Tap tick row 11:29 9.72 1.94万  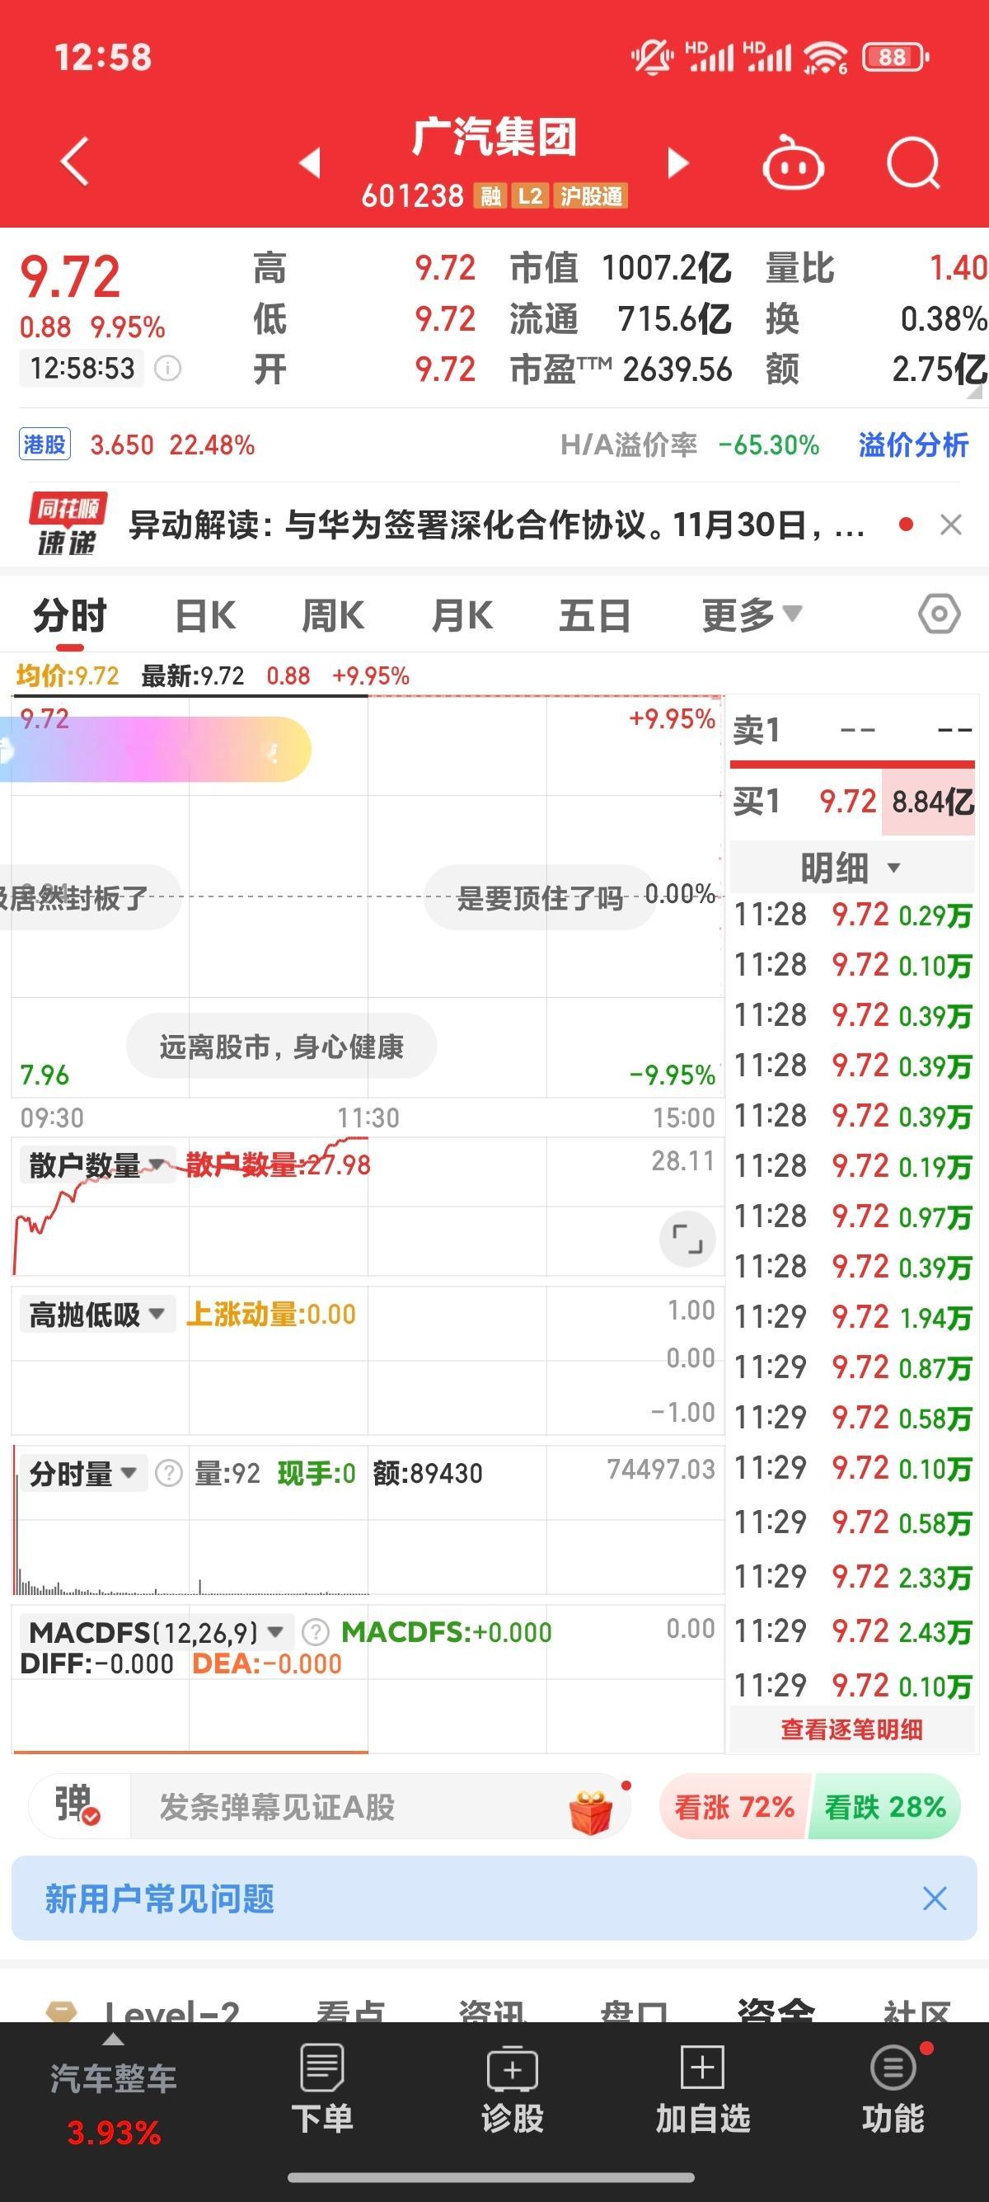click(x=851, y=1317)
